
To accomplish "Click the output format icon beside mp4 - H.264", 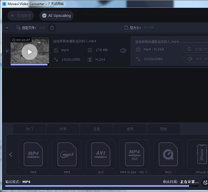I will 138,49.
